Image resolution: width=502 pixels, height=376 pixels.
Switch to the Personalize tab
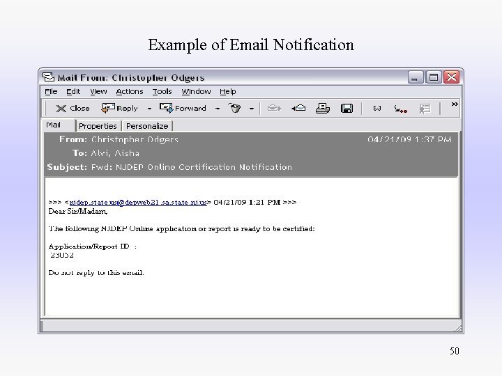point(147,126)
